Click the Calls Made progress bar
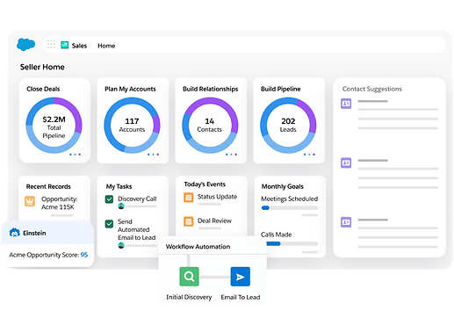 click(292, 243)
